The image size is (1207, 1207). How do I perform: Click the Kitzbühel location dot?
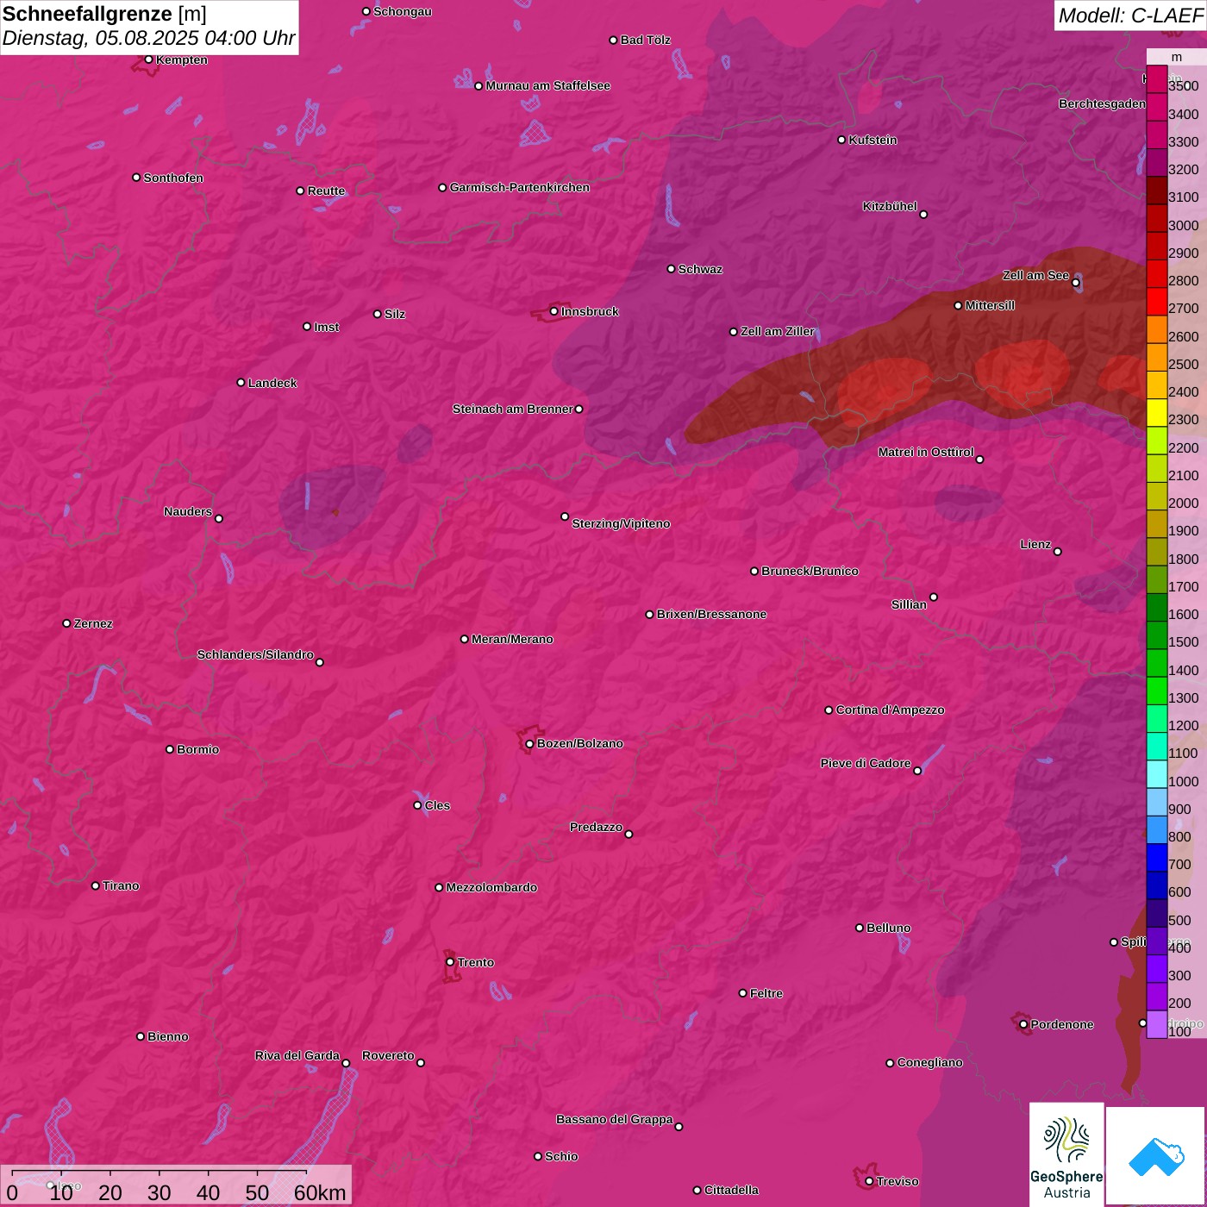[x=923, y=215]
